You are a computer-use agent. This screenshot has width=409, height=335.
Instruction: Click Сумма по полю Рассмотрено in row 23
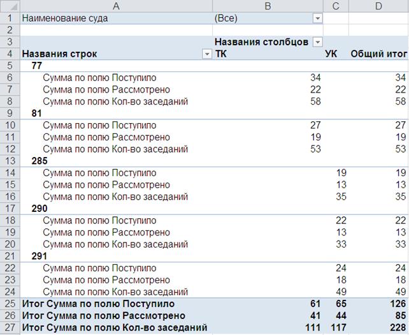coord(106,280)
